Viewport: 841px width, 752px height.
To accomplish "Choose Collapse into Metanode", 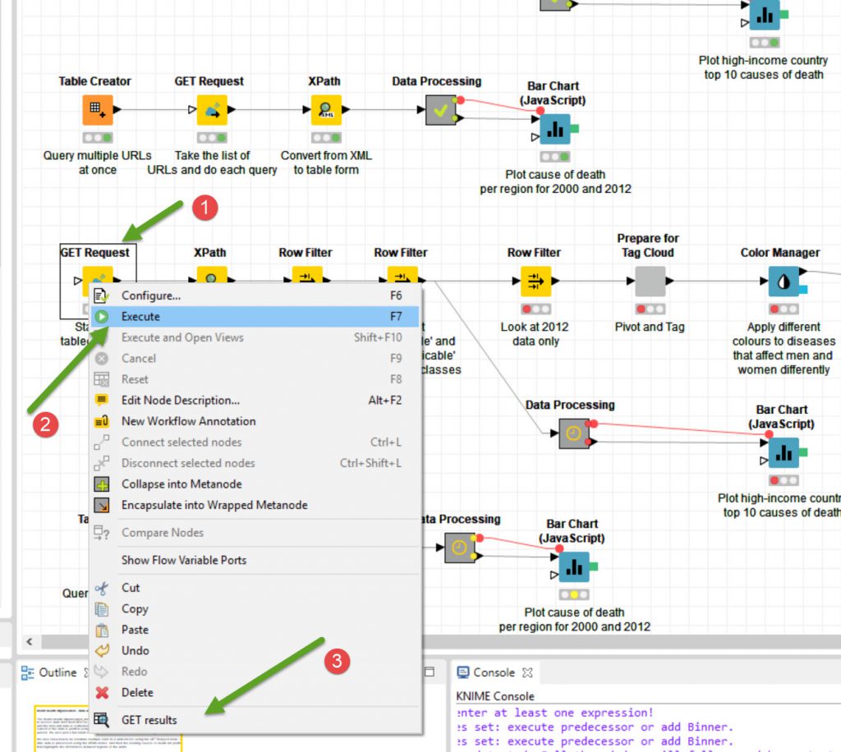I will click(x=182, y=484).
